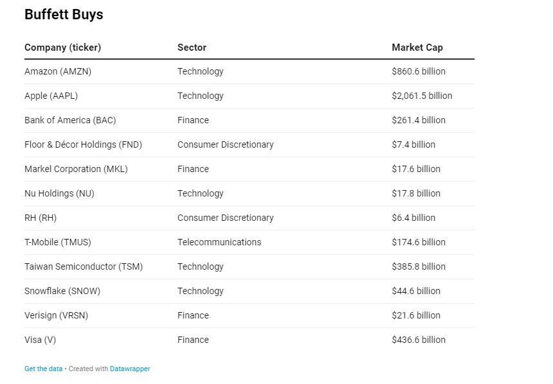Click the Nu Holdings (NU) cell

tap(59, 194)
